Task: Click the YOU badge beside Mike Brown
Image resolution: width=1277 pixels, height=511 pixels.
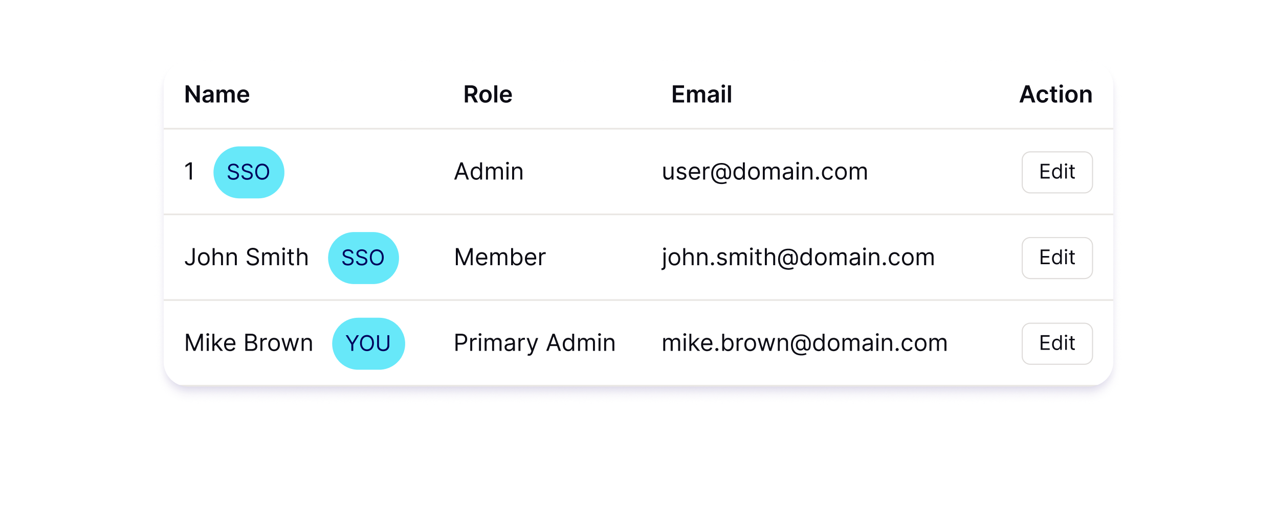Action: pos(368,343)
